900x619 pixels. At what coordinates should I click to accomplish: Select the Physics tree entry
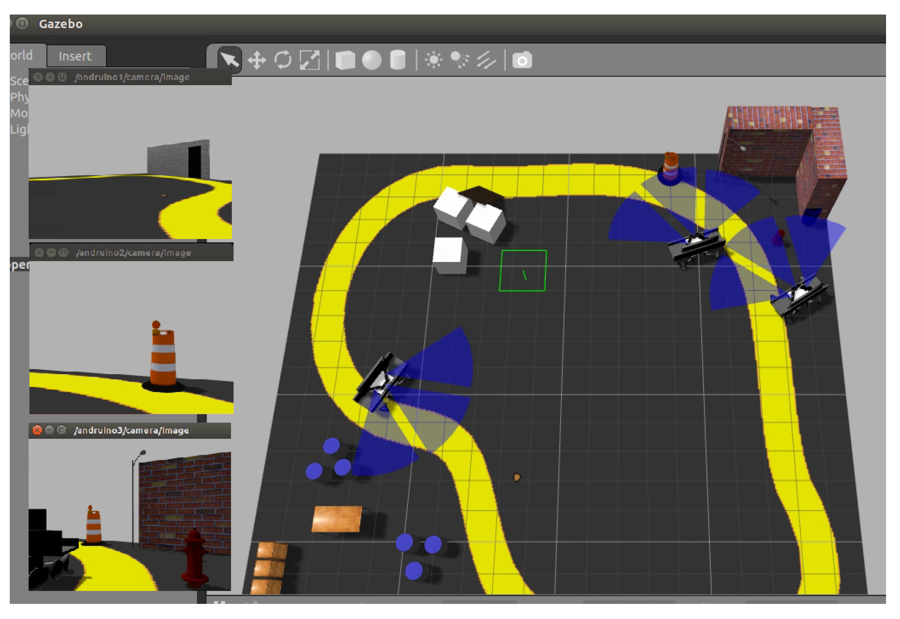[19, 97]
